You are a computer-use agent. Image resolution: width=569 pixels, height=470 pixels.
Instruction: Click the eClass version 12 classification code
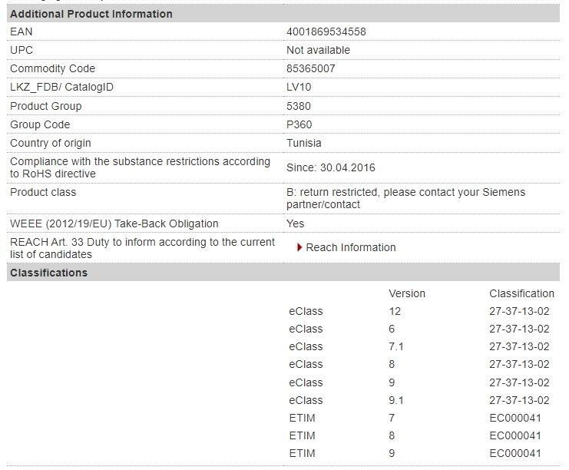tap(519, 311)
